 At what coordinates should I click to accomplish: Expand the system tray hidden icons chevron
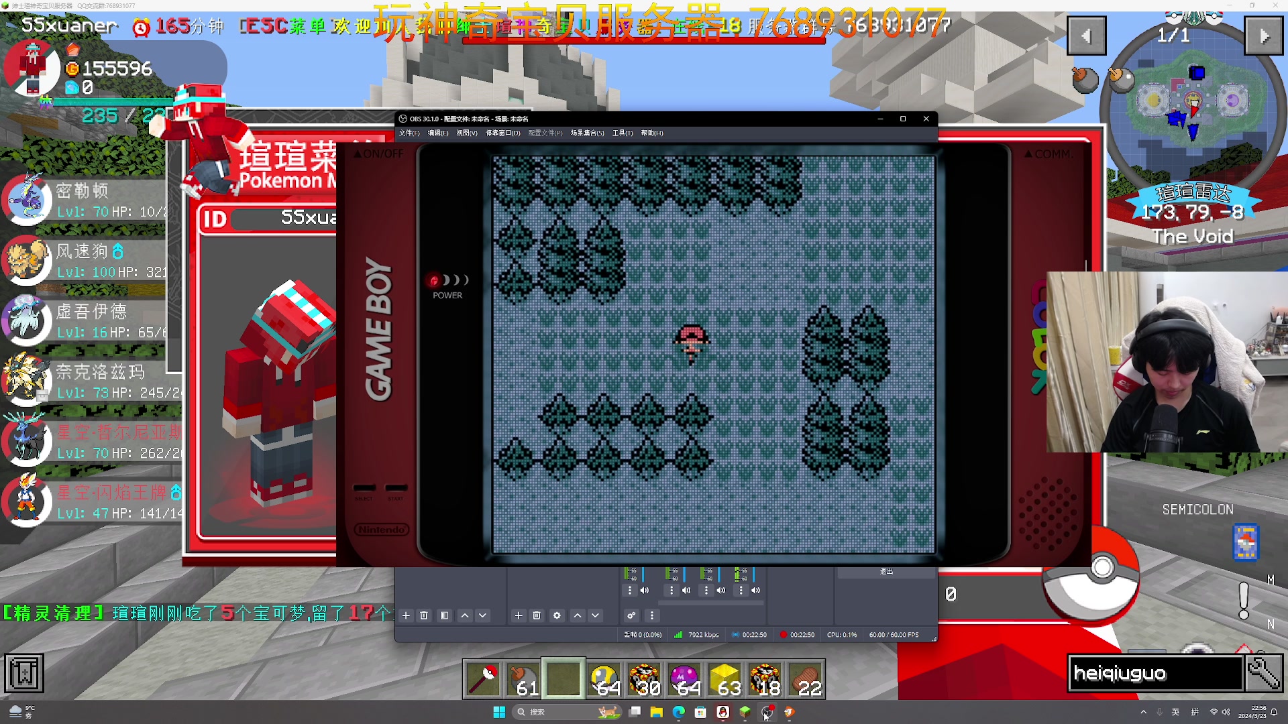coord(1143,712)
